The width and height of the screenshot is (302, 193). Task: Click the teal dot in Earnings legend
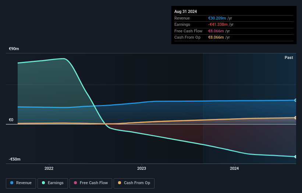tap(43, 183)
